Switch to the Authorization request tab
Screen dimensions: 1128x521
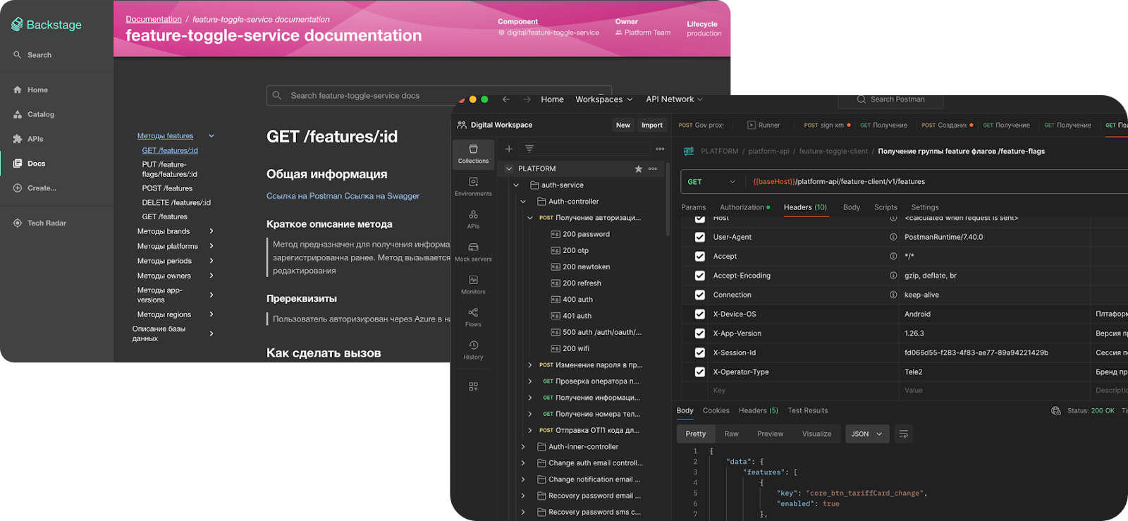tap(744, 207)
